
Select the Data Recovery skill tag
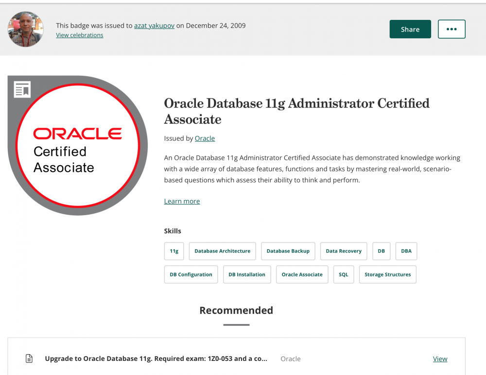344,251
